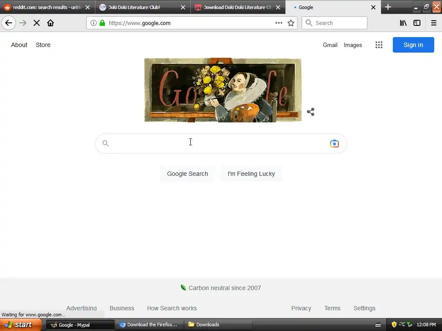
Task: Click I'm Feeling Lucky button
Action: click(251, 174)
